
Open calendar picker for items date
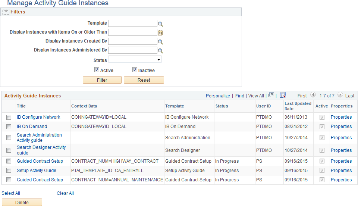click(x=160, y=33)
